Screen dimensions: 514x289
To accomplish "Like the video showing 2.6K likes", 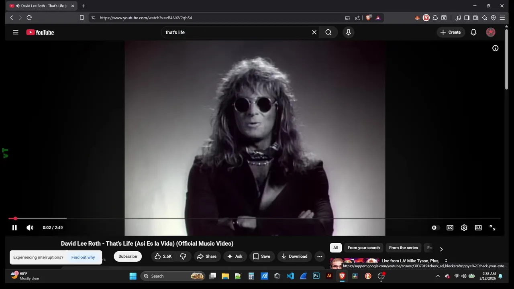I will (x=163, y=256).
